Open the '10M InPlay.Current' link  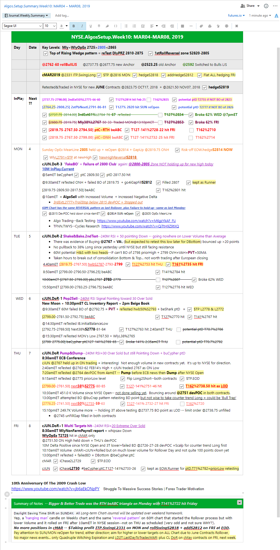coord(58,169)
